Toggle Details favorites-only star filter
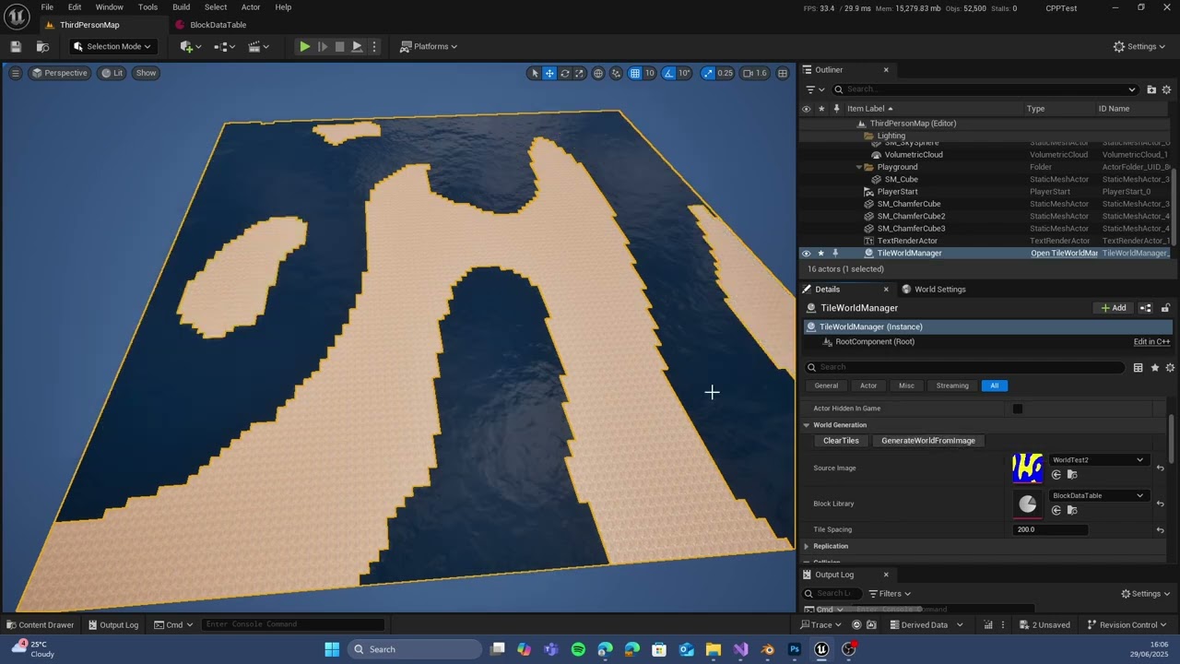The width and height of the screenshot is (1180, 664). click(x=1154, y=368)
